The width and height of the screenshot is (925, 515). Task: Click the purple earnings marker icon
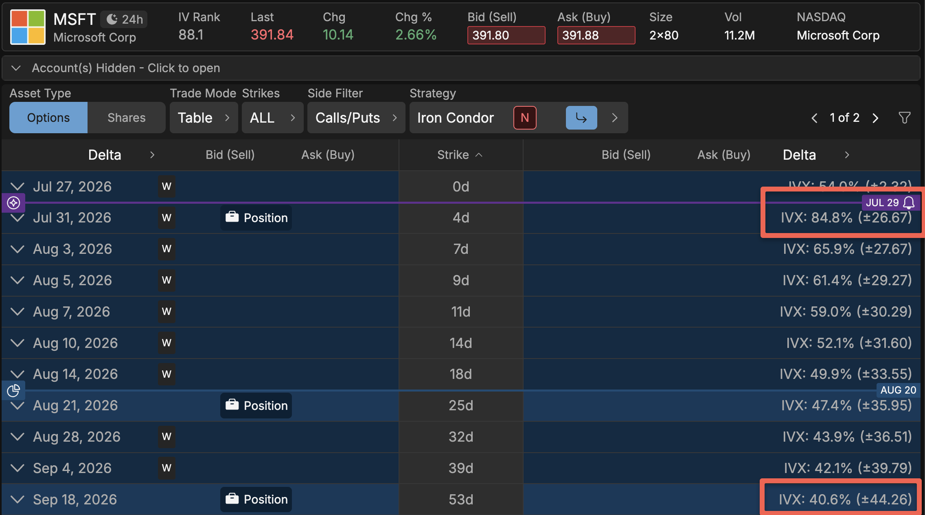pyautogui.click(x=13, y=202)
